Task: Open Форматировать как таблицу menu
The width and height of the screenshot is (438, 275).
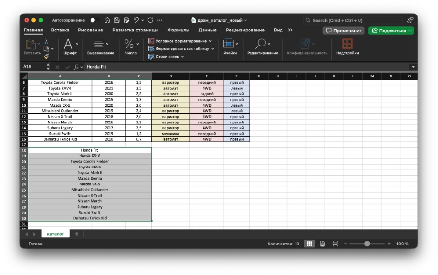Action: (181, 49)
